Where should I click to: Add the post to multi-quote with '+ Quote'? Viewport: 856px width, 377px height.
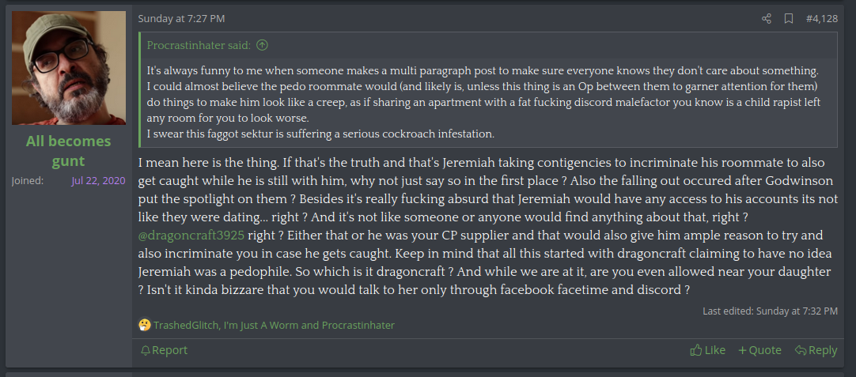pos(759,350)
